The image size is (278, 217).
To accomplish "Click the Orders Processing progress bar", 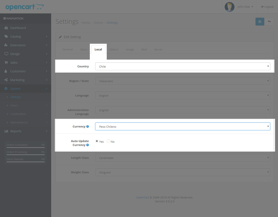I will pyautogui.click(x=26, y=155).
